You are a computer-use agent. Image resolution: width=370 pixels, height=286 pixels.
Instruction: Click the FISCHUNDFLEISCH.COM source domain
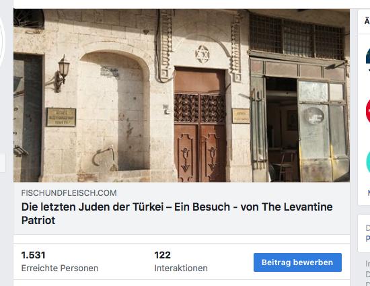pyautogui.click(x=69, y=193)
